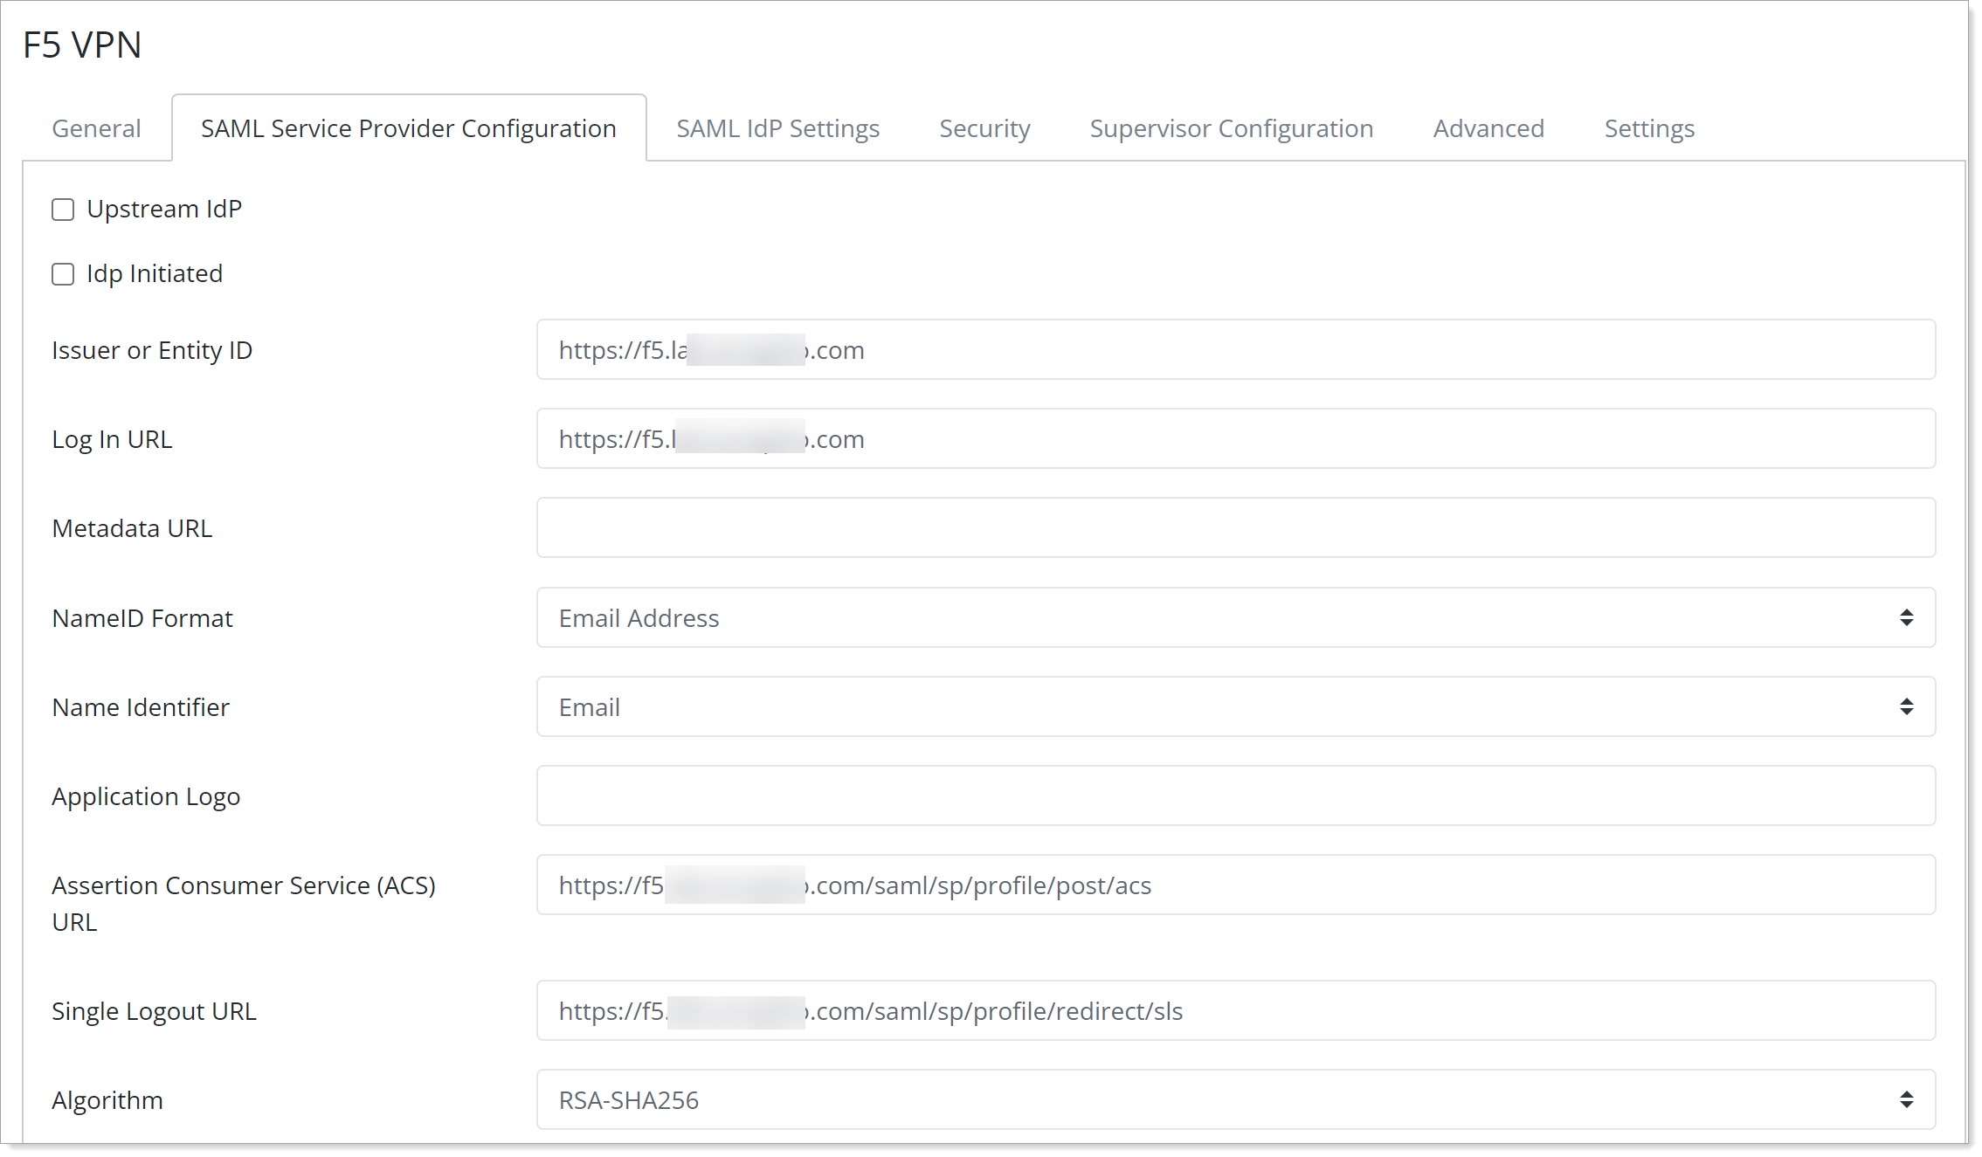Select Email from Name Identifier dropdown
1982x1157 pixels.
[1233, 706]
